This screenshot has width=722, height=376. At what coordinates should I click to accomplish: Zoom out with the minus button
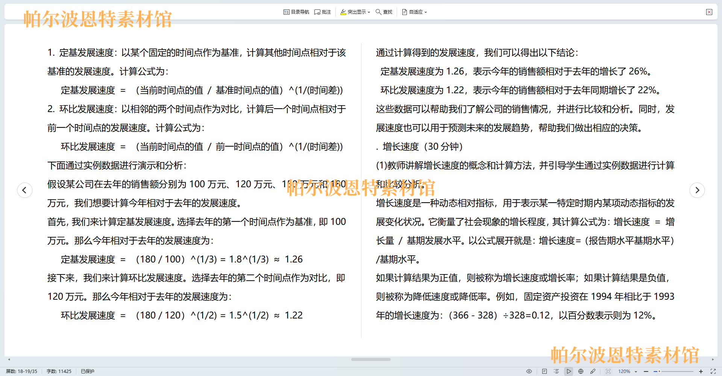click(646, 371)
